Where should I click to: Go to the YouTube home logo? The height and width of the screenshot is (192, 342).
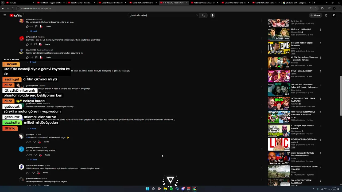17,15
